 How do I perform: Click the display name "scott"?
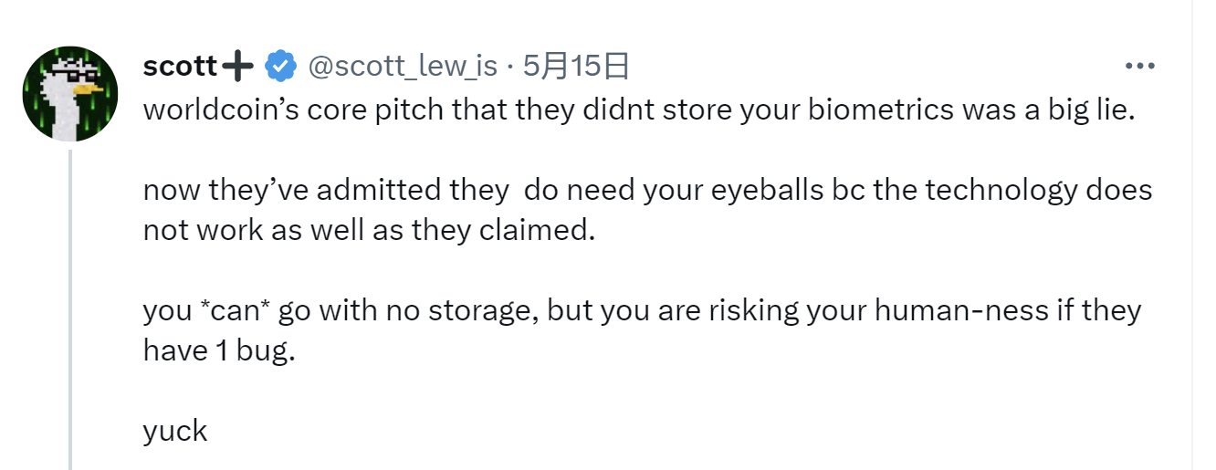[x=180, y=66]
